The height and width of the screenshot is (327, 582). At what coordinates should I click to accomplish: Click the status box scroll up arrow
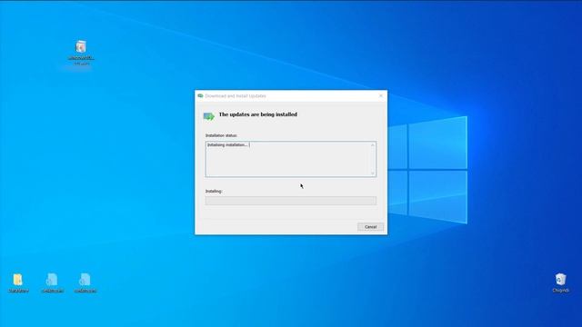[373, 145]
